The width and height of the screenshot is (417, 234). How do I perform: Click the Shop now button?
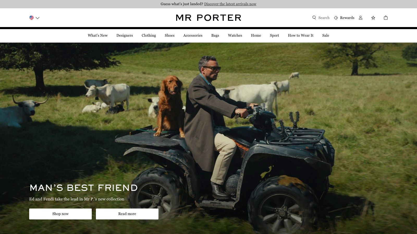click(60, 214)
